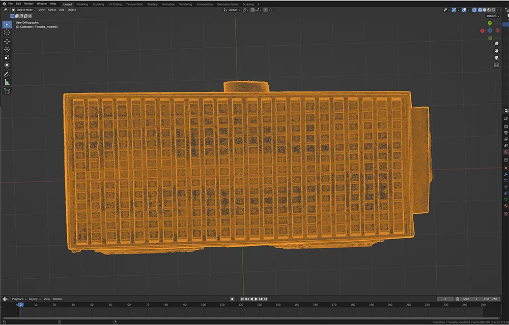Activate the 3D Cursor tool
This screenshot has width=509, height=325.
coord(7,32)
